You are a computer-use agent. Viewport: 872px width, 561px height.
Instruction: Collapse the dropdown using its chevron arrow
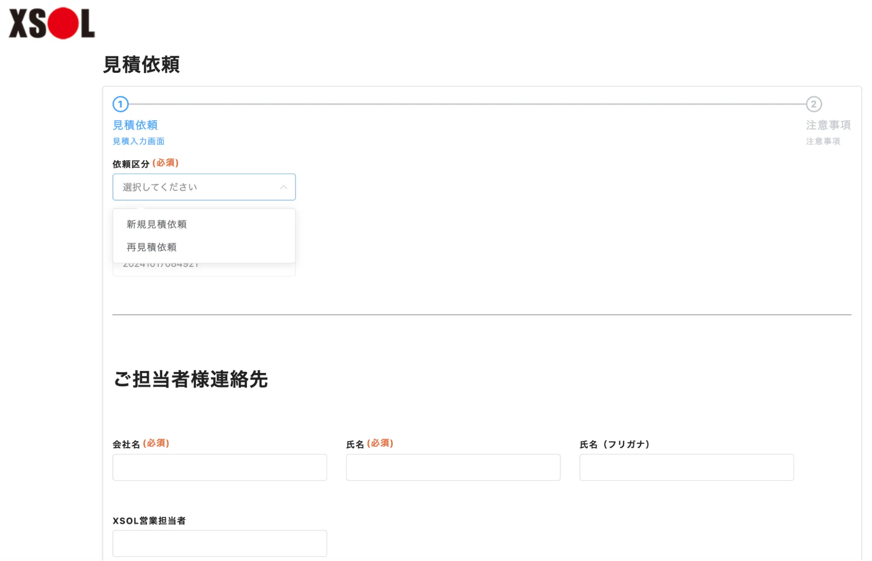tap(284, 187)
